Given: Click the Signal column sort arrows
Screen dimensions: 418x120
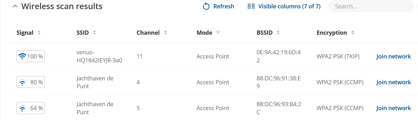Looking at the screenshot, I should (x=39, y=33).
